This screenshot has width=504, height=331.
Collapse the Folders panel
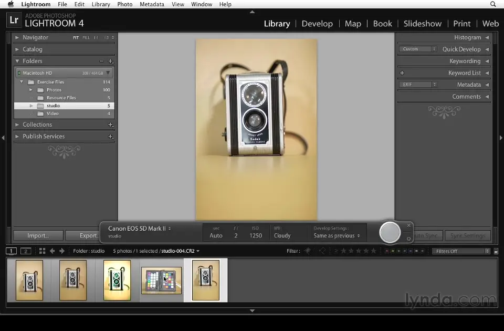tap(17, 61)
